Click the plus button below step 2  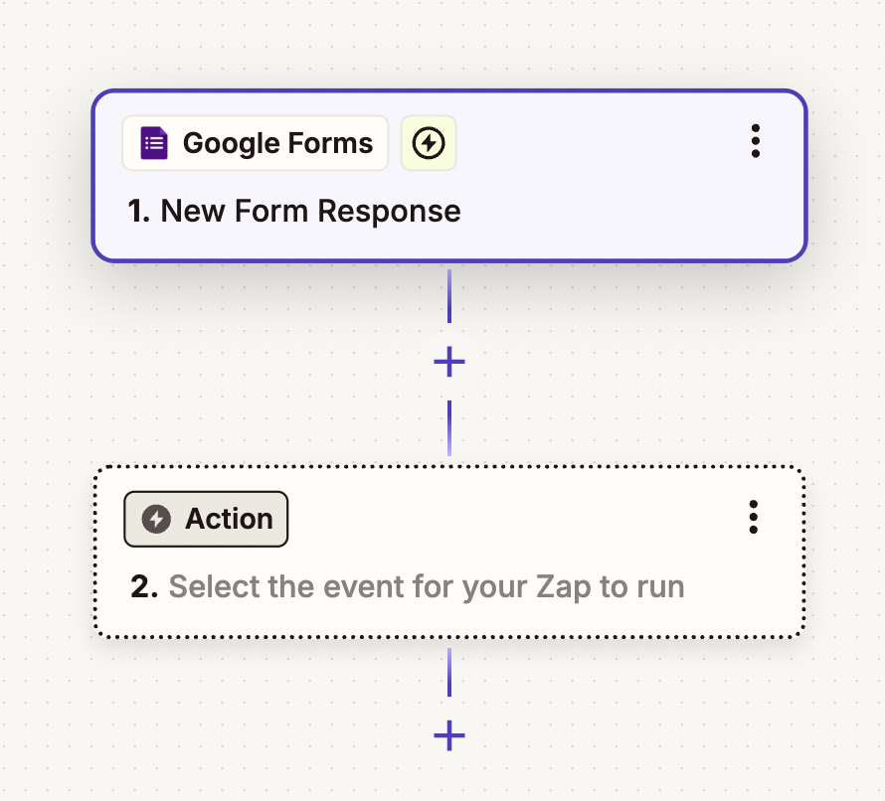pyautogui.click(x=449, y=736)
